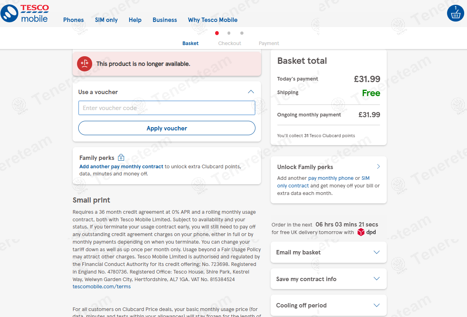Open Why Tesco Mobile menu
This screenshot has width=467, height=317.
tap(213, 20)
